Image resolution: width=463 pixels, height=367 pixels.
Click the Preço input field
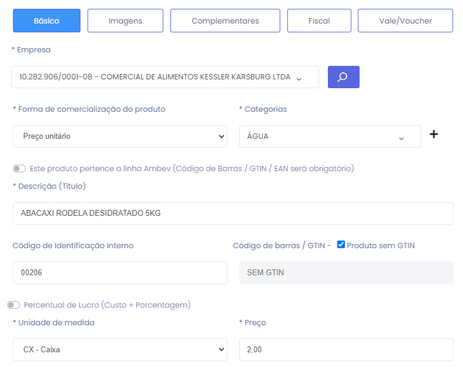[346, 349]
